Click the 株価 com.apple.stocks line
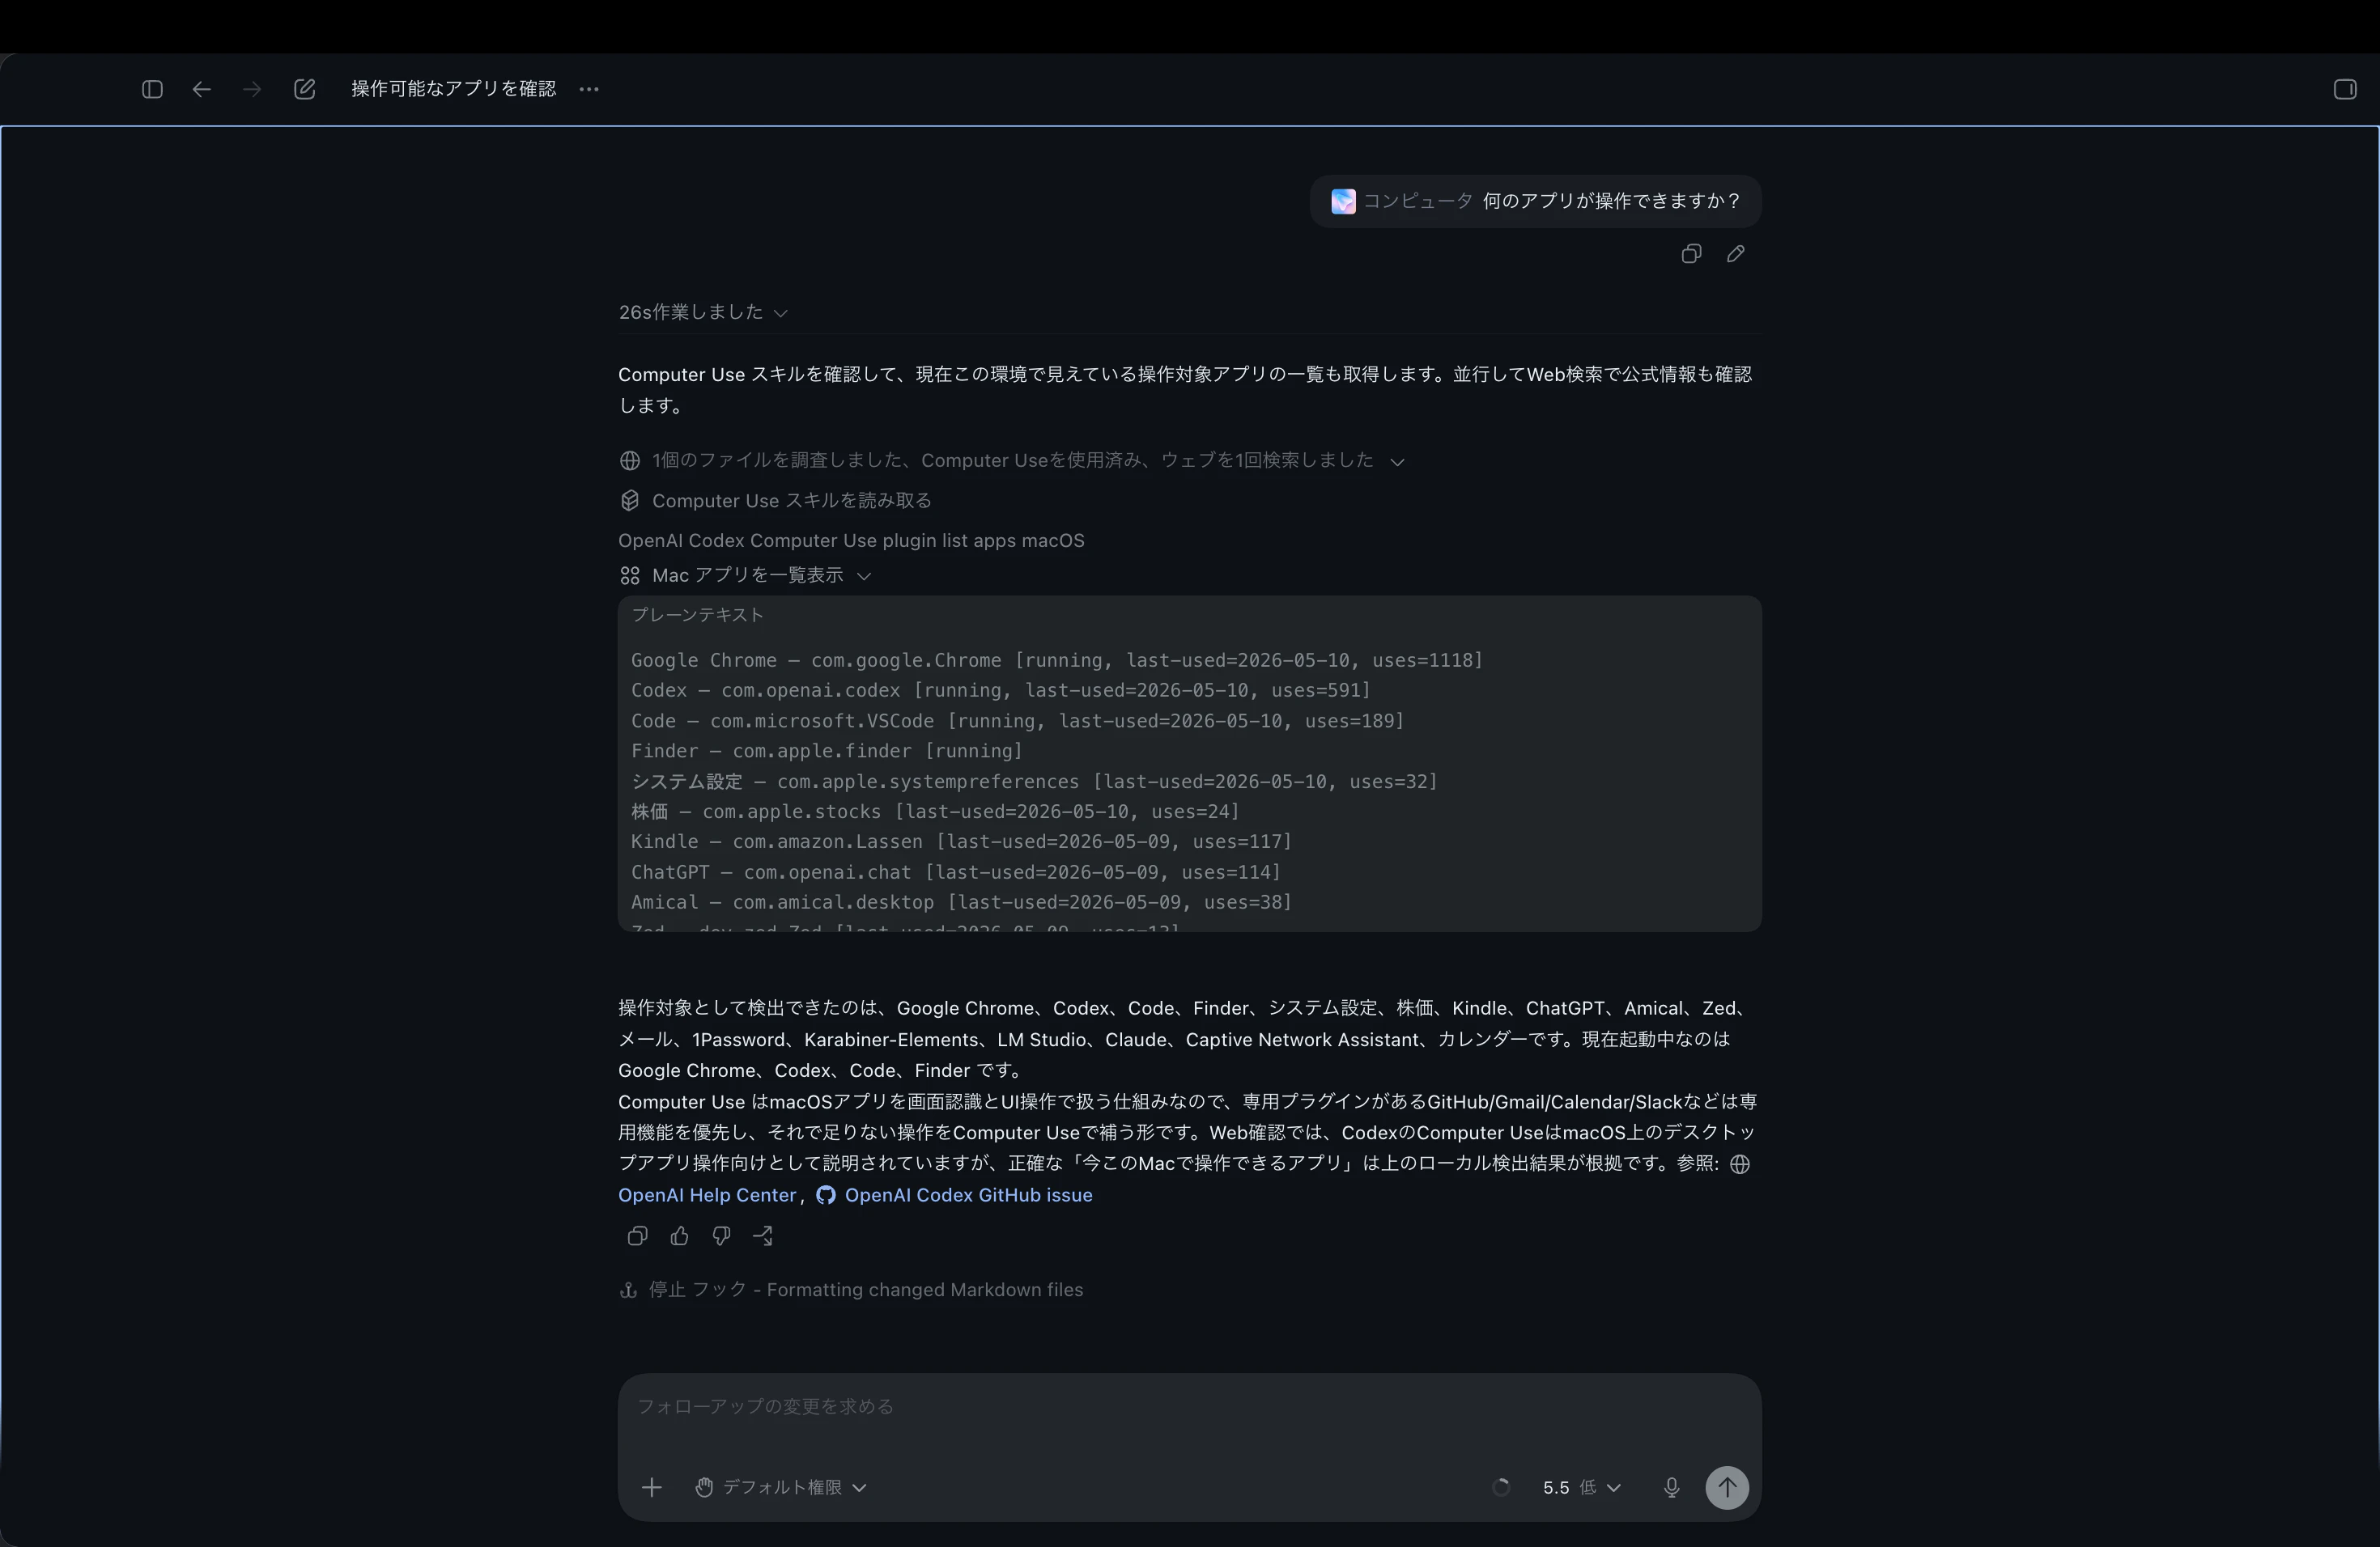Image resolution: width=2380 pixels, height=1547 pixels. pyautogui.click(x=935, y=812)
